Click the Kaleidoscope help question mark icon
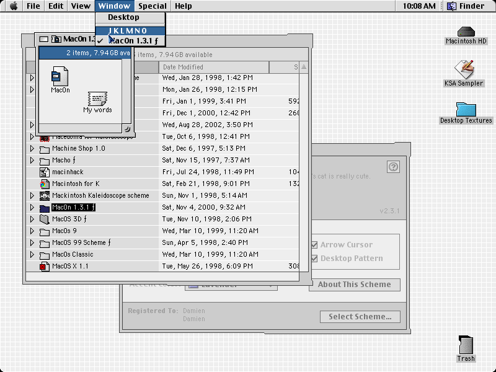The height and width of the screenshot is (372, 496). (x=393, y=167)
